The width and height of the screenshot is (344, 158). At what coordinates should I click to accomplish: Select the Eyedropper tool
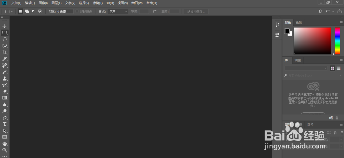coord(4,59)
